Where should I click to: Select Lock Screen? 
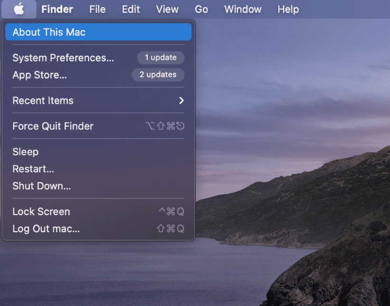[x=41, y=212]
